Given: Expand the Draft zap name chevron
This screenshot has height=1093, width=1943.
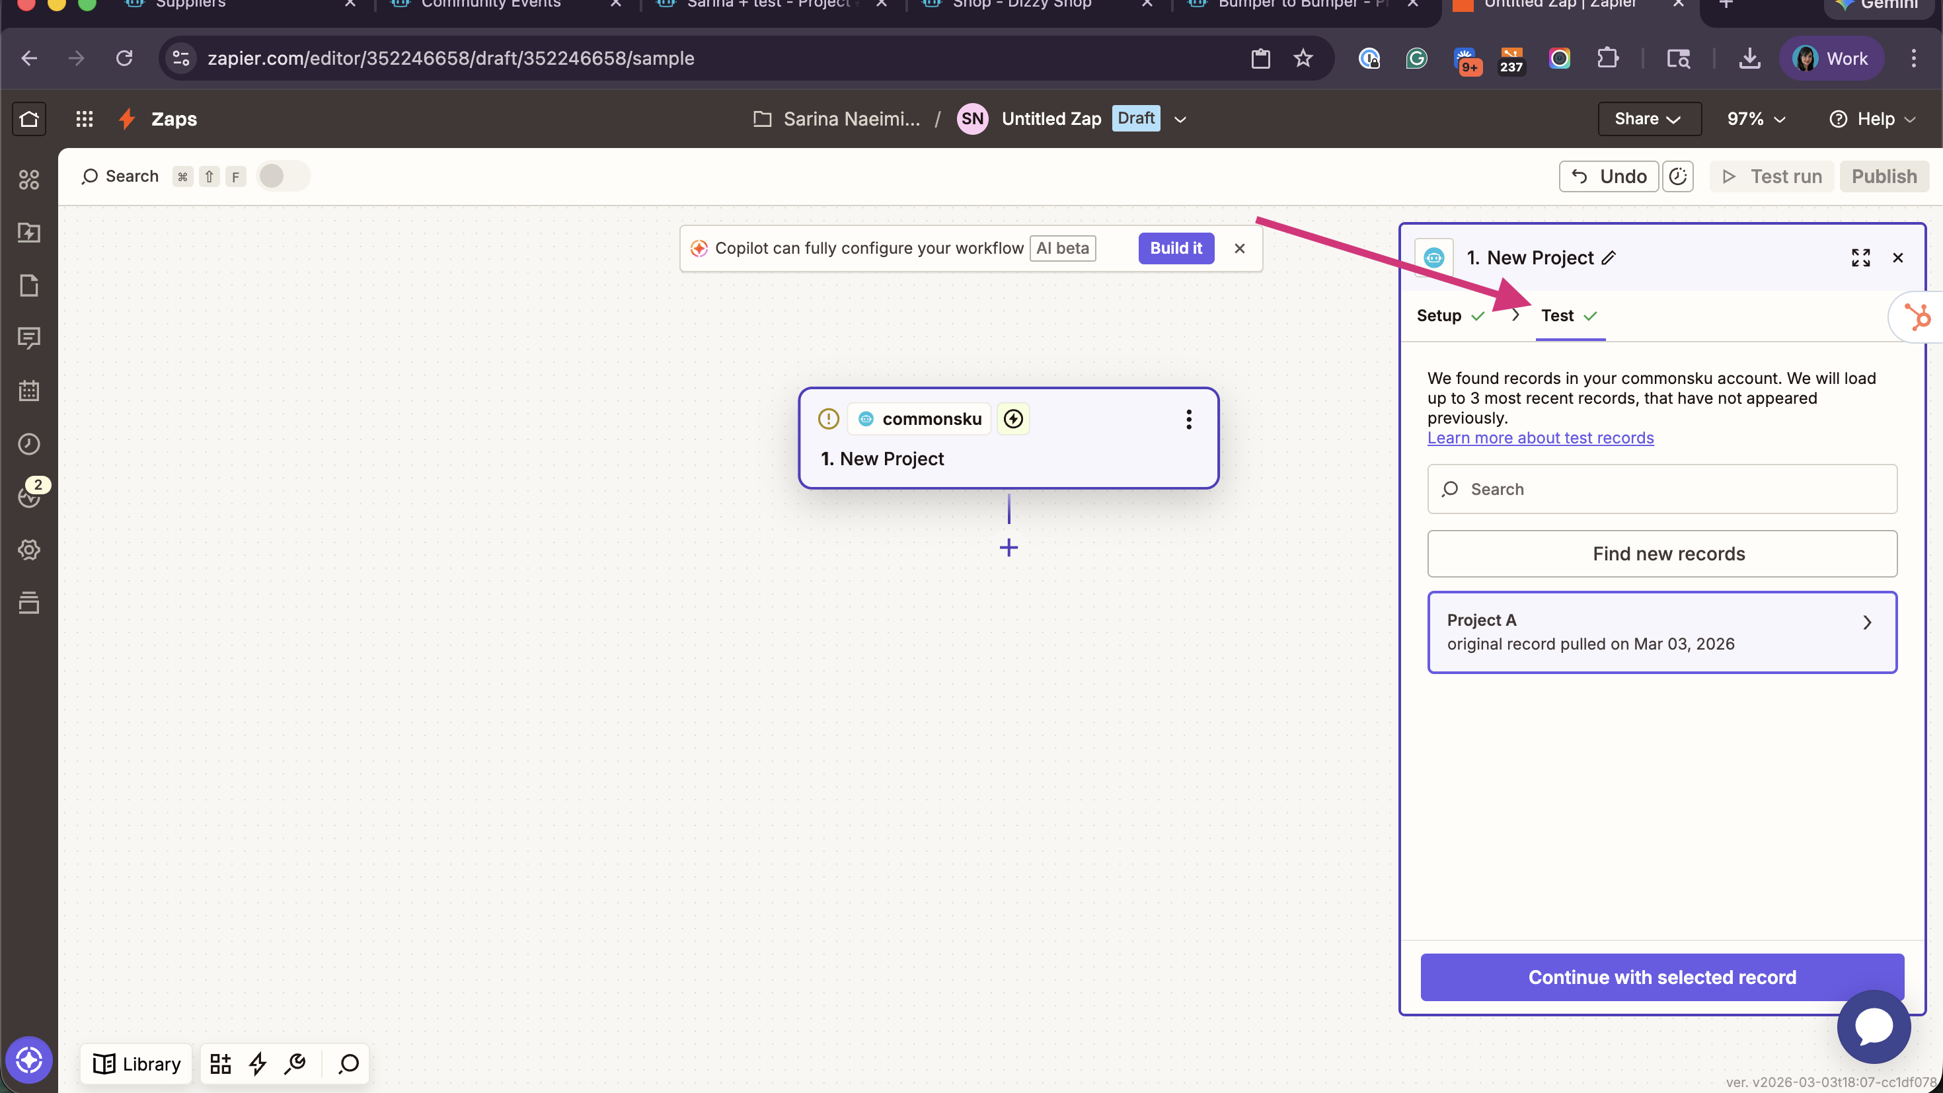Looking at the screenshot, I should point(1180,119).
